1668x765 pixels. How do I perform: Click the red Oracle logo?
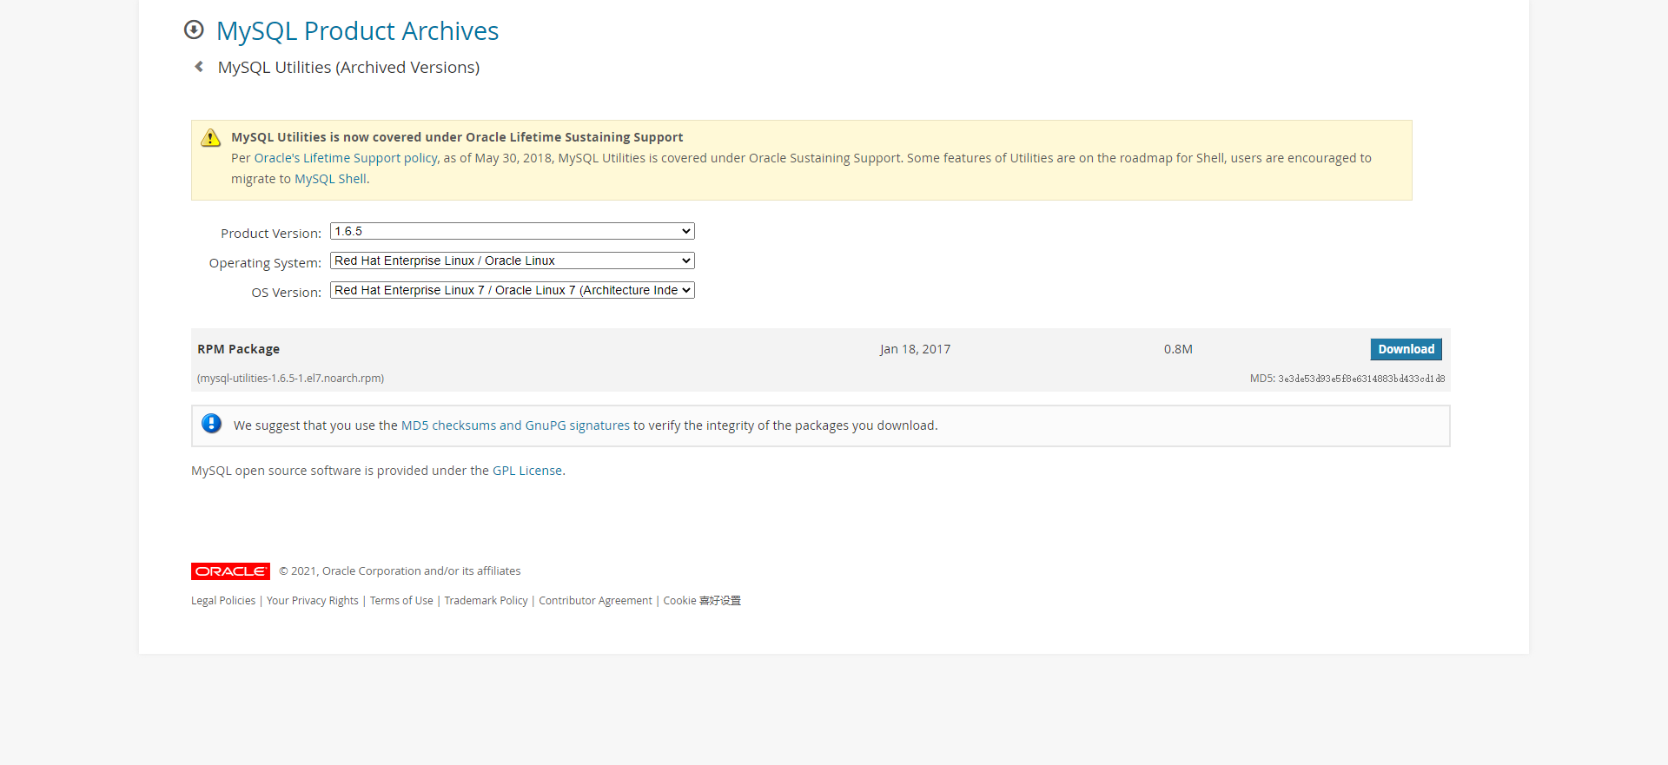[230, 571]
